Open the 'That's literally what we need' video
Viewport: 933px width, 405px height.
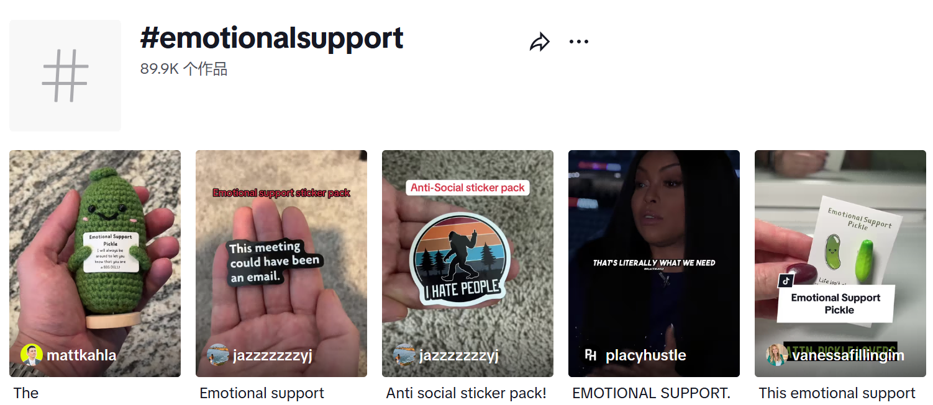pyautogui.click(x=654, y=264)
